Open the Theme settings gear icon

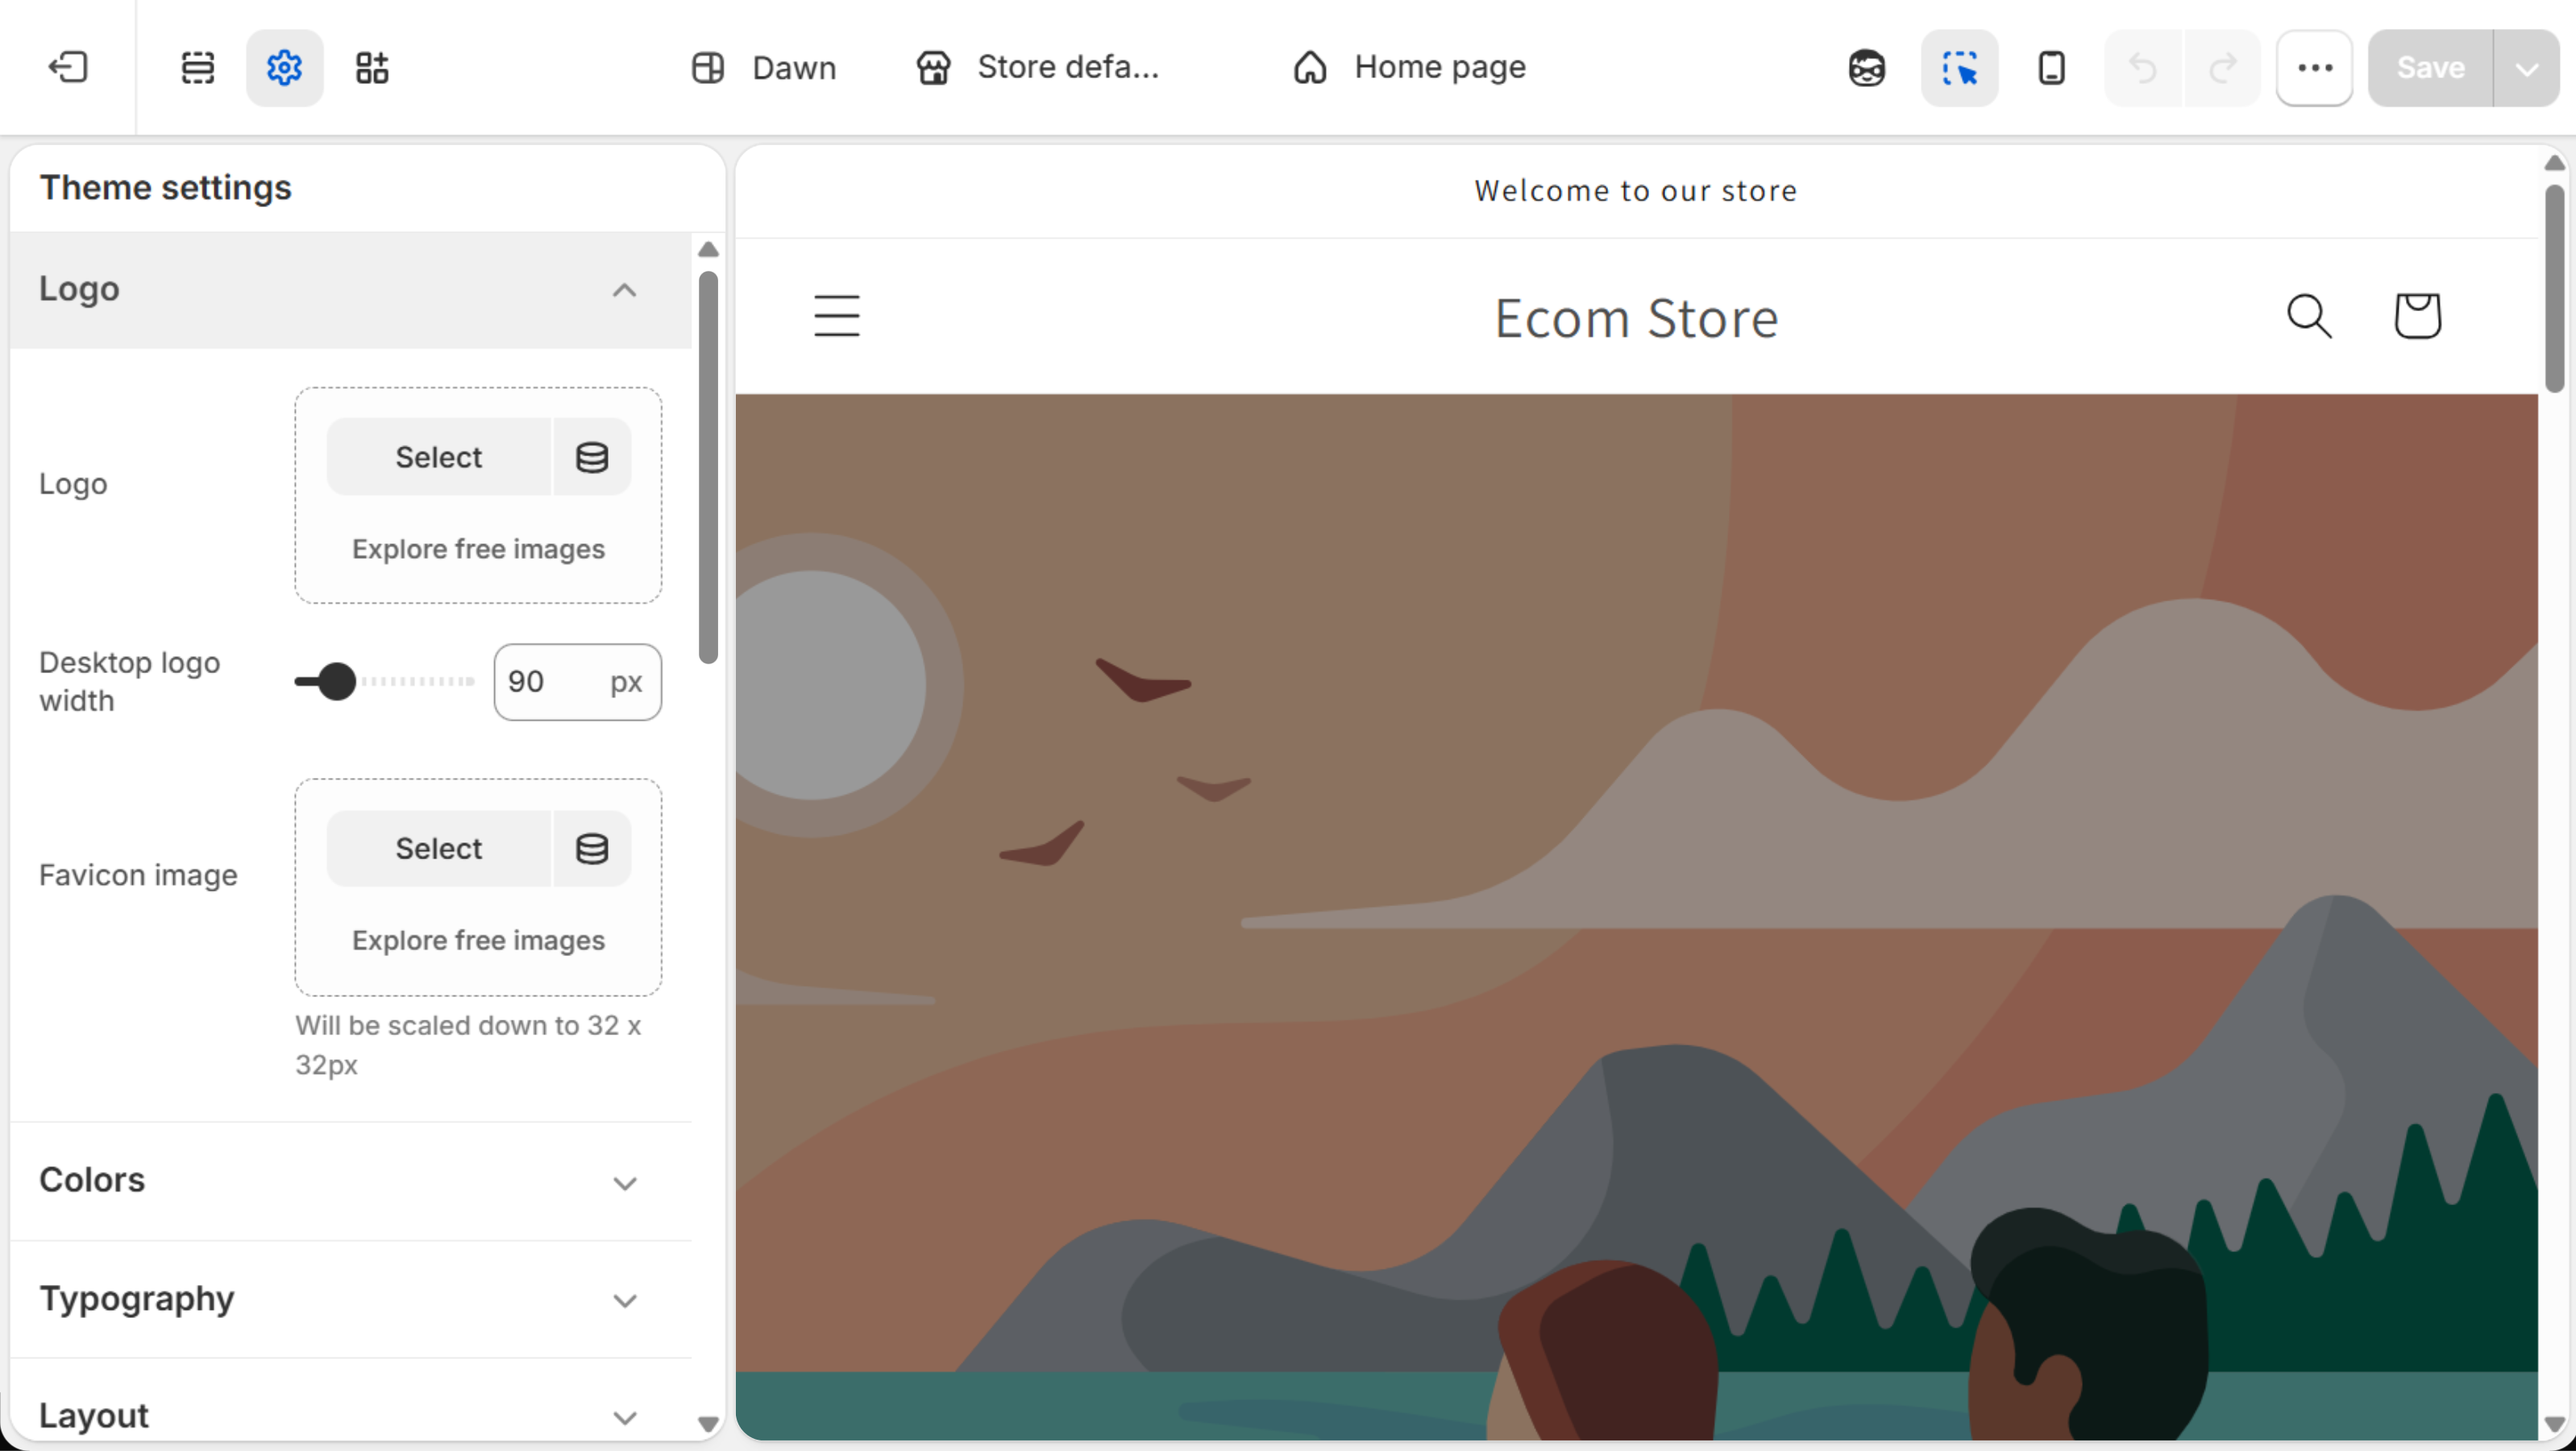pos(285,67)
